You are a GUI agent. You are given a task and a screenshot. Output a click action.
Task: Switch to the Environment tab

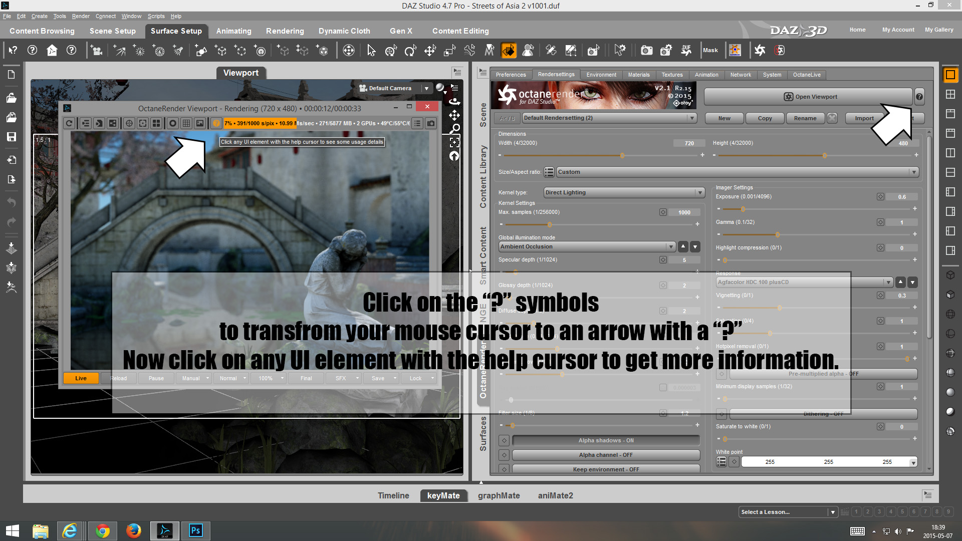click(601, 75)
